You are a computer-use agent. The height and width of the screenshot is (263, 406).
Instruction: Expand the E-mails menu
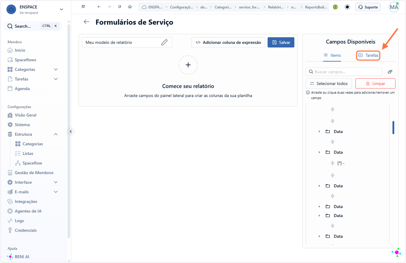pos(56,192)
